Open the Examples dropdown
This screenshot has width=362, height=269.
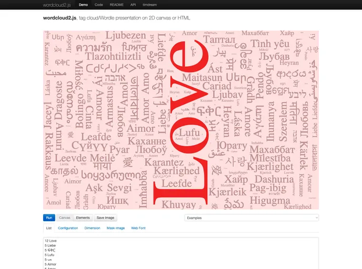(x=252, y=218)
